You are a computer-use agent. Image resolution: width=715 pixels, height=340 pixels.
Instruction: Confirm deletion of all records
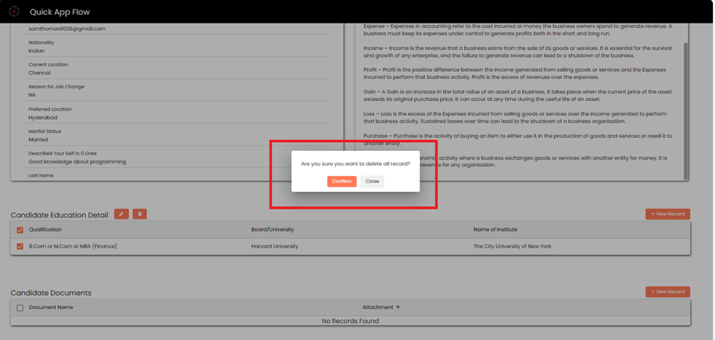coord(342,181)
